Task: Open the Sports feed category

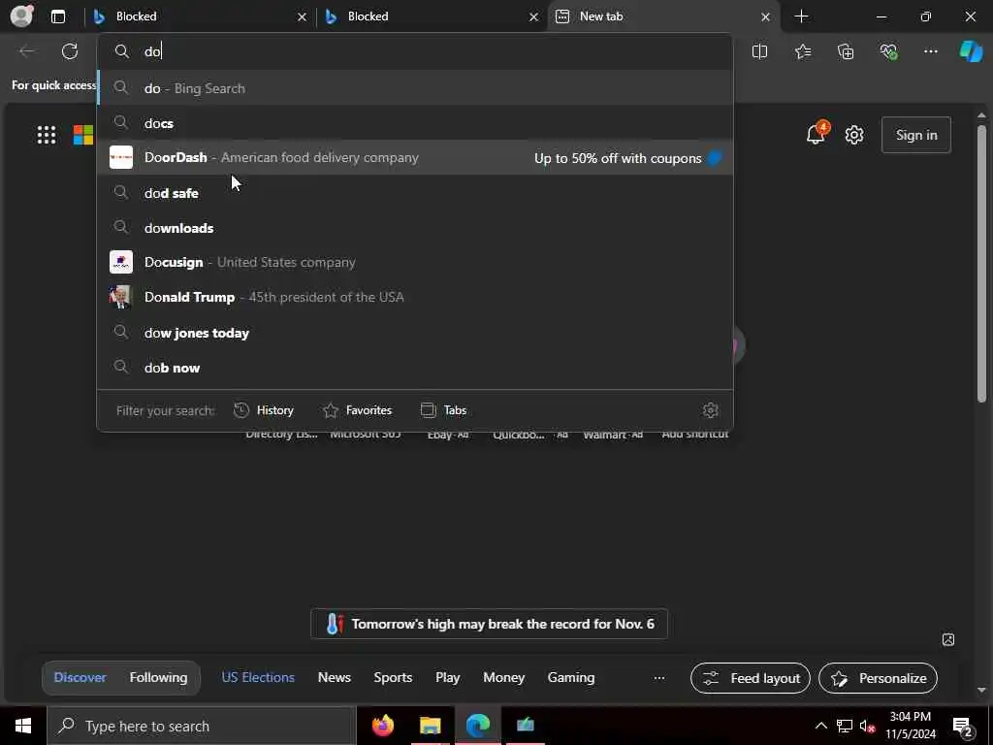Action: point(393,677)
